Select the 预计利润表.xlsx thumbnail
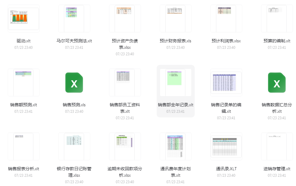Image resolution: width=296 pixels, height=186 pixels. (226, 19)
